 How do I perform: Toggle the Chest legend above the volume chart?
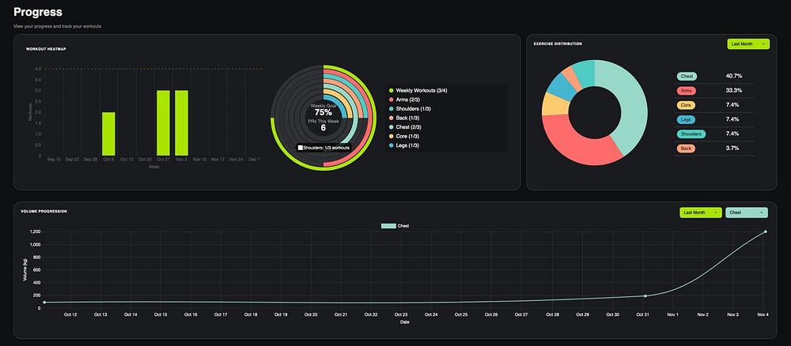(x=395, y=226)
